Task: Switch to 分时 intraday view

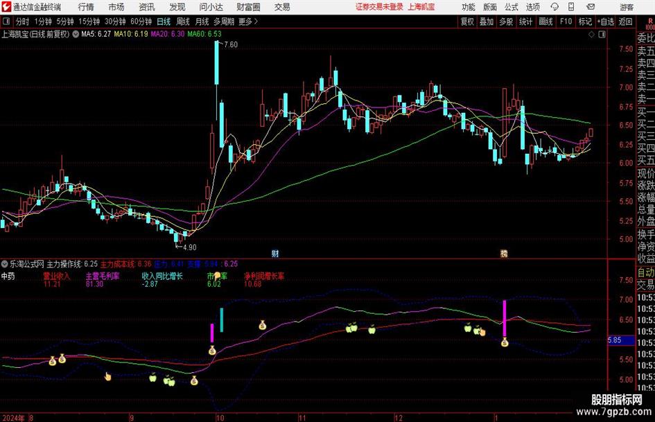Action: pos(23,21)
